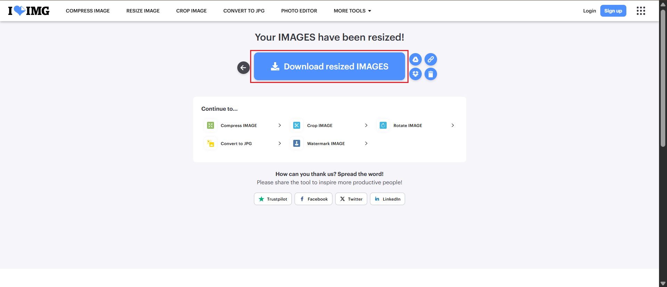
Task: Click the Crop IMAGE scissors icon
Action: click(297, 125)
